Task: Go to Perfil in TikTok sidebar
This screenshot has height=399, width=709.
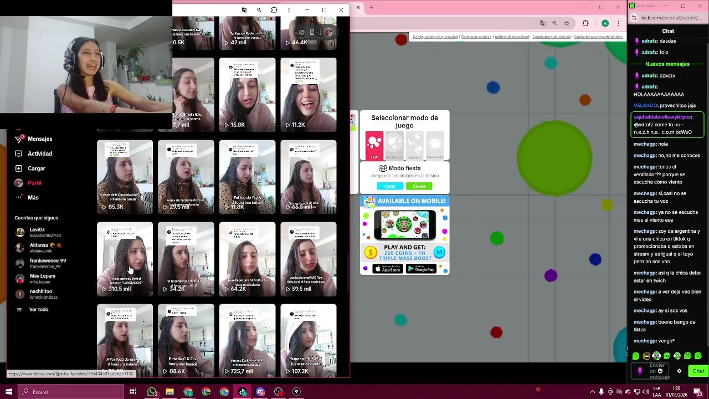Action: point(28,183)
